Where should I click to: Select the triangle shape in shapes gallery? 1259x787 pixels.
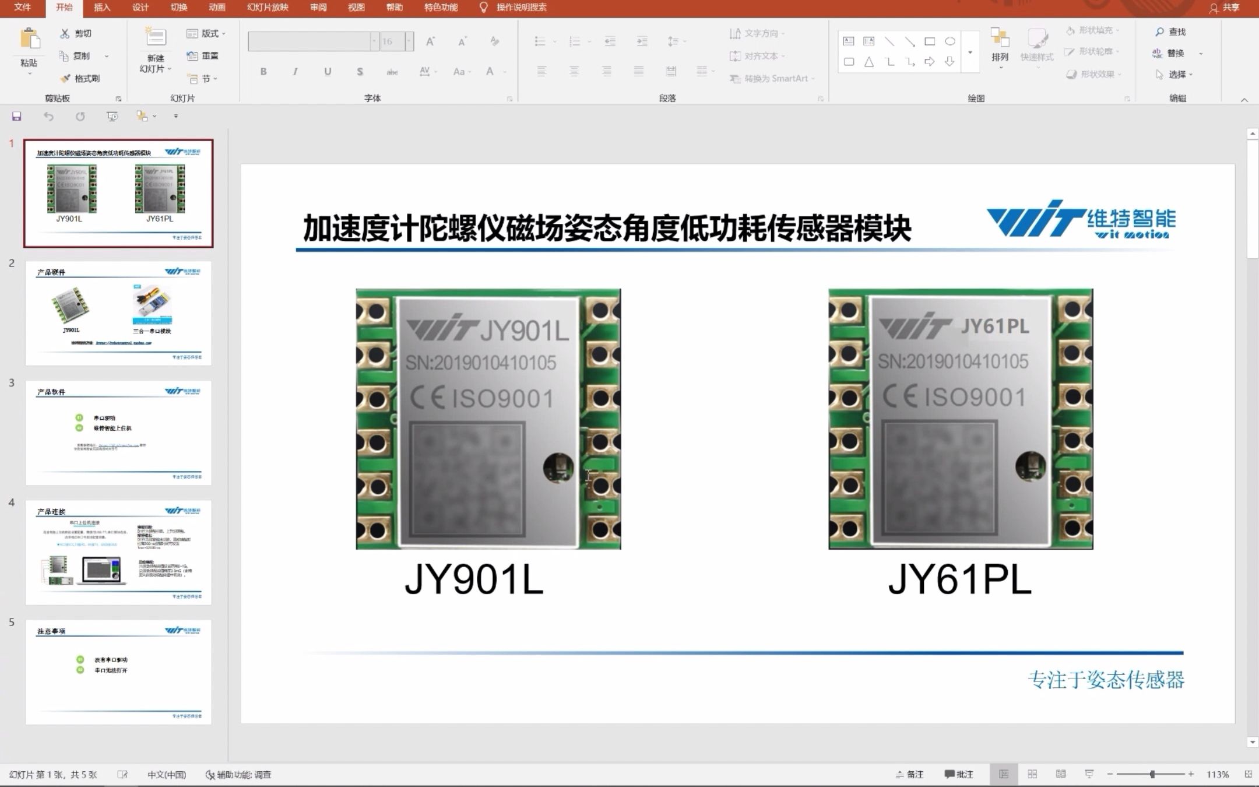tap(869, 61)
